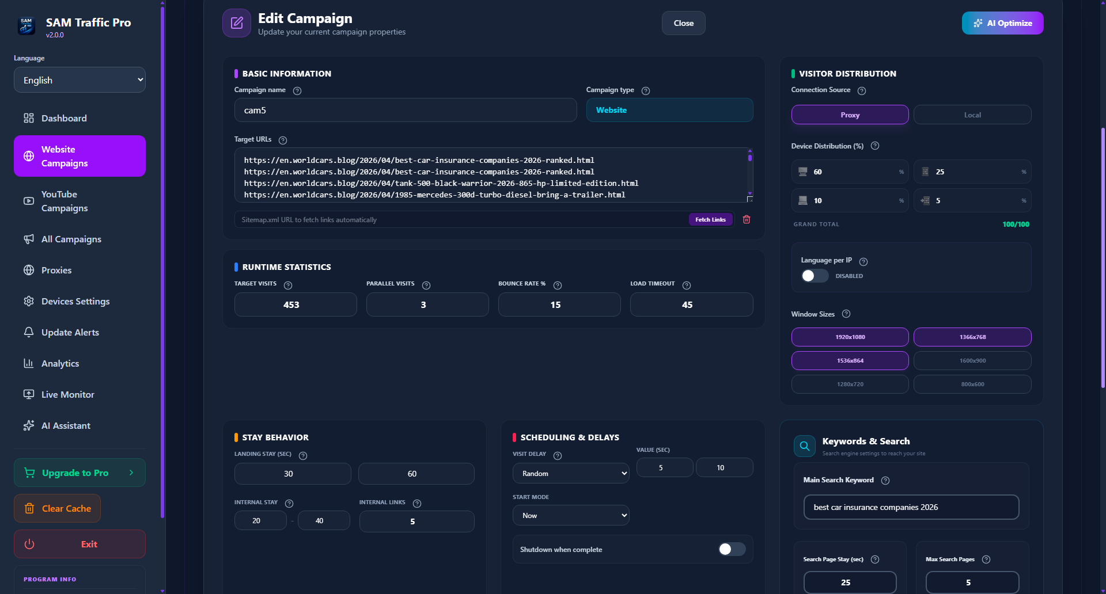This screenshot has height=594, width=1106.
Task: Click the Close button
Action: [683, 23]
